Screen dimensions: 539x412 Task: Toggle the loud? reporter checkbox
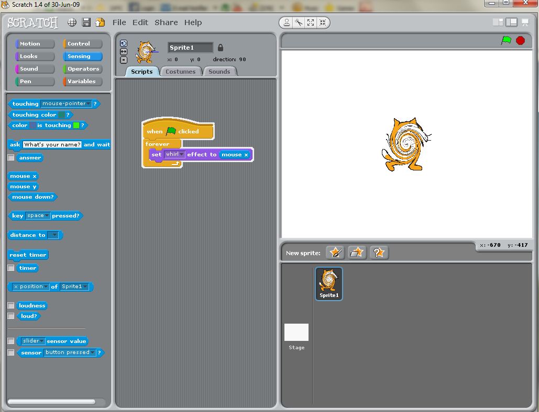[11, 316]
